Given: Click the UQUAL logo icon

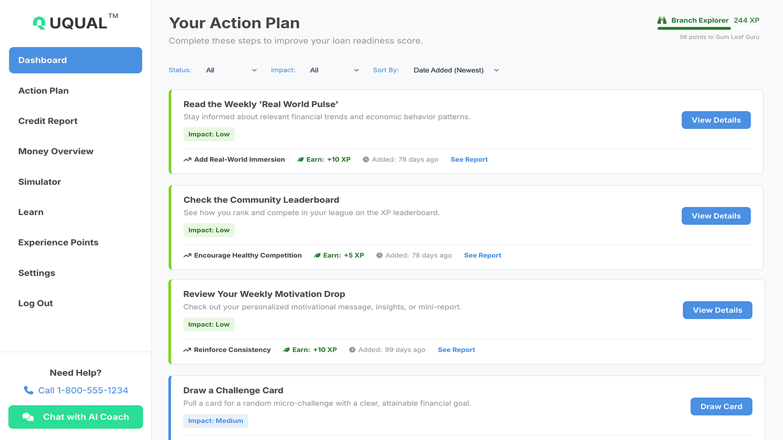Looking at the screenshot, I should point(39,23).
